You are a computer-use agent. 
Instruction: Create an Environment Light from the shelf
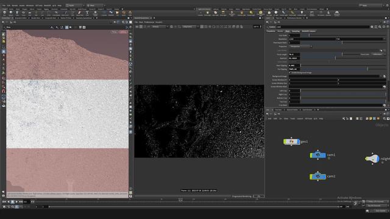click(x=260, y=13)
